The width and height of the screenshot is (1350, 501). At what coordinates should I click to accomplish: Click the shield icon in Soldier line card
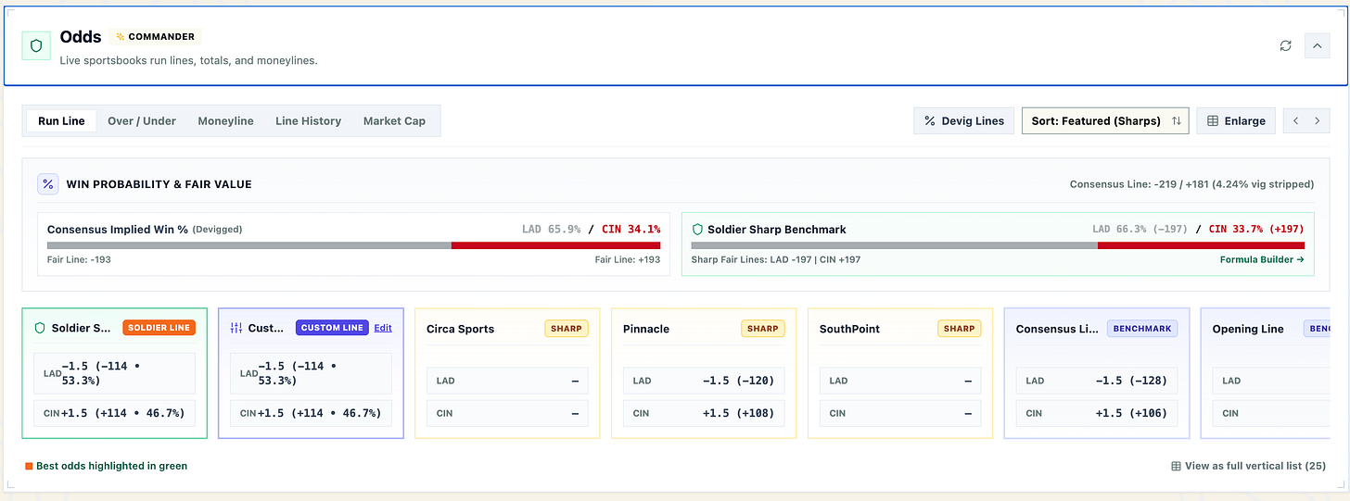click(x=40, y=328)
